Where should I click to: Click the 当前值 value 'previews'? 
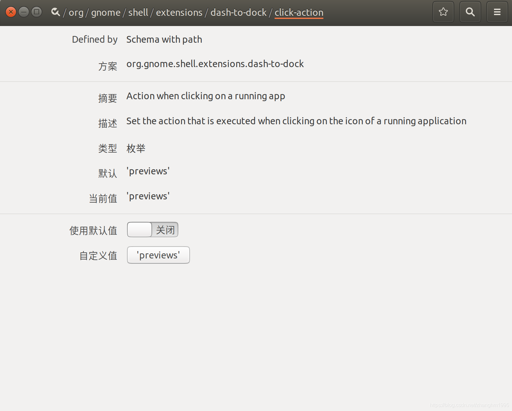[148, 196]
